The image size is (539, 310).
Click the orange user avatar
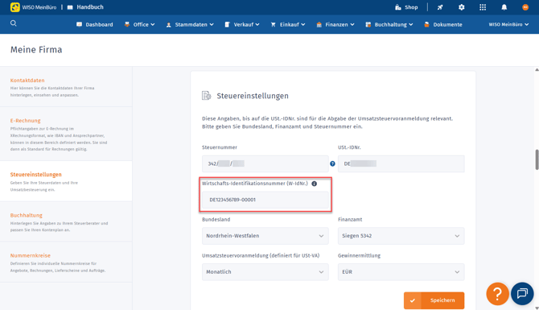coord(525,7)
